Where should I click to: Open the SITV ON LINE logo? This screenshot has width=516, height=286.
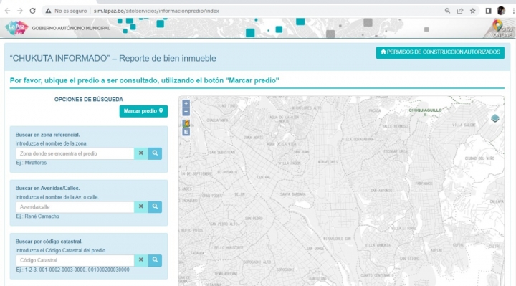pyautogui.click(x=501, y=29)
